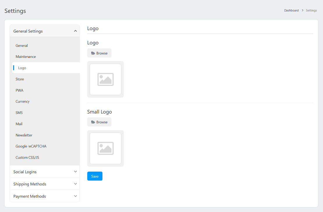Open Custom CSS/JS settings
Viewport: 323px width, 212px height.
pyautogui.click(x=27, y=157)
